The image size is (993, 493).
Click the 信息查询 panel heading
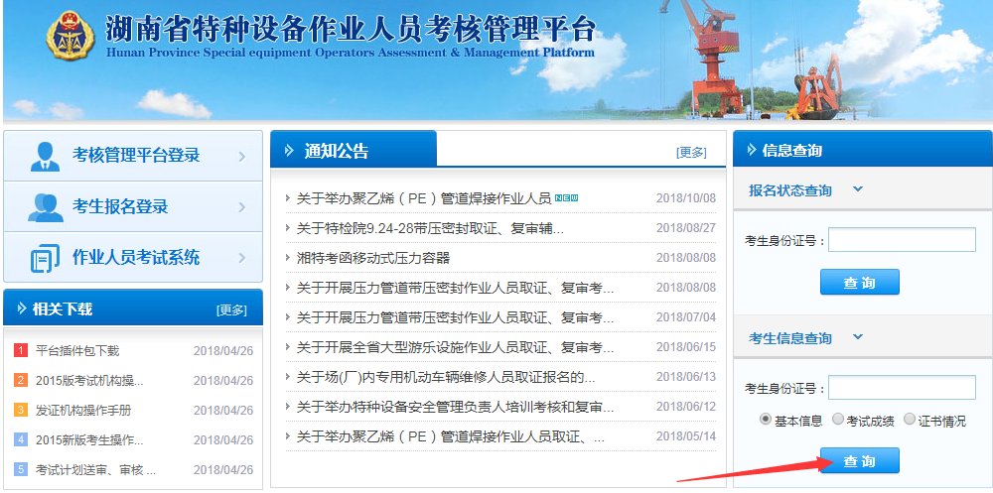791,150
